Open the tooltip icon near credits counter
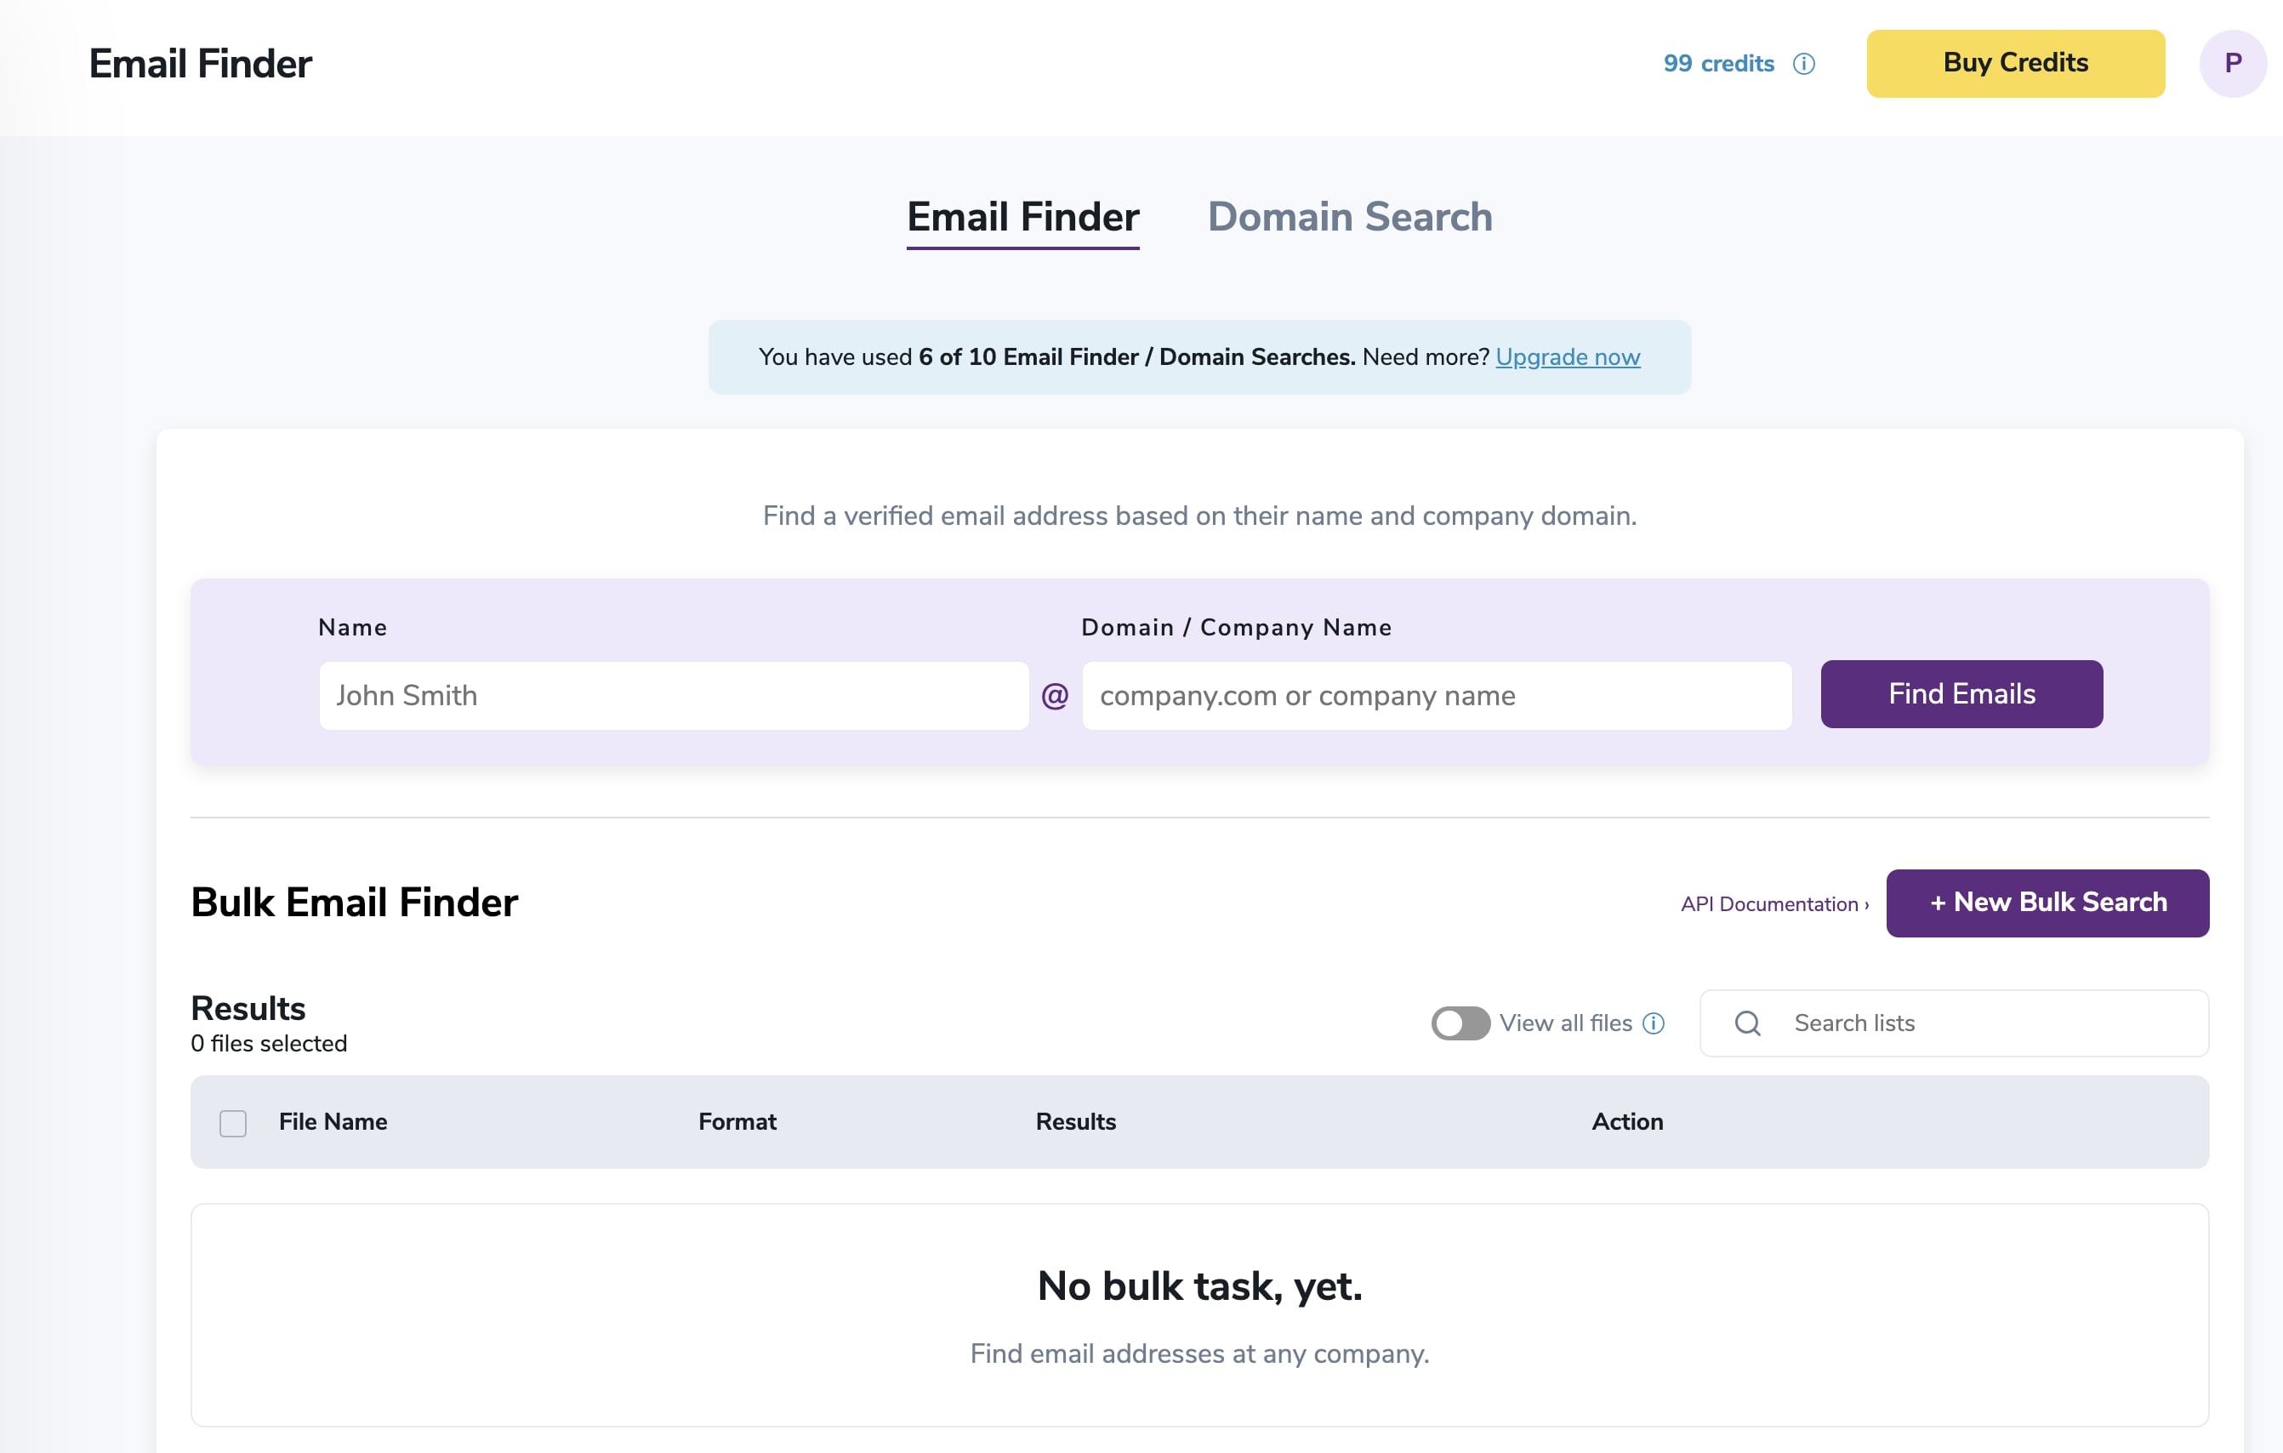The width and height of the screenshot is (2283, 1453). tap(1804, 64)
